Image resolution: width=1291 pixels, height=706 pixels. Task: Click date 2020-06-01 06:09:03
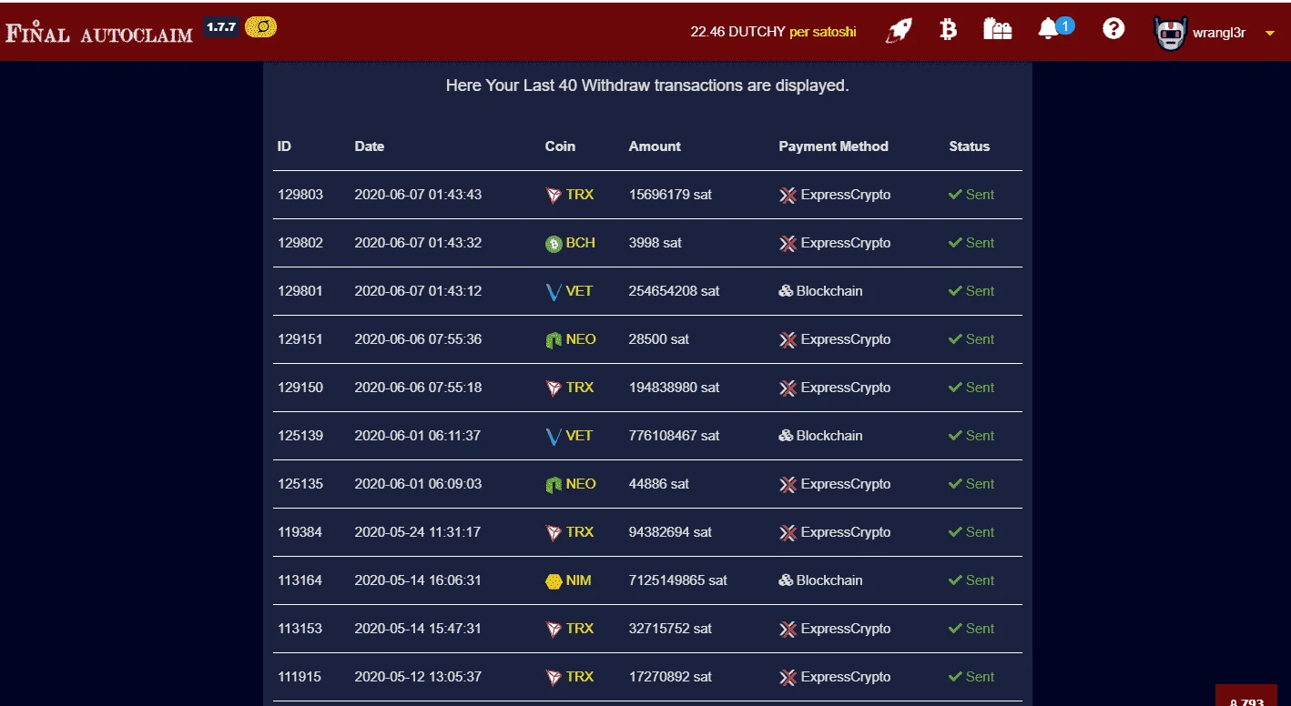pos(418,484)
